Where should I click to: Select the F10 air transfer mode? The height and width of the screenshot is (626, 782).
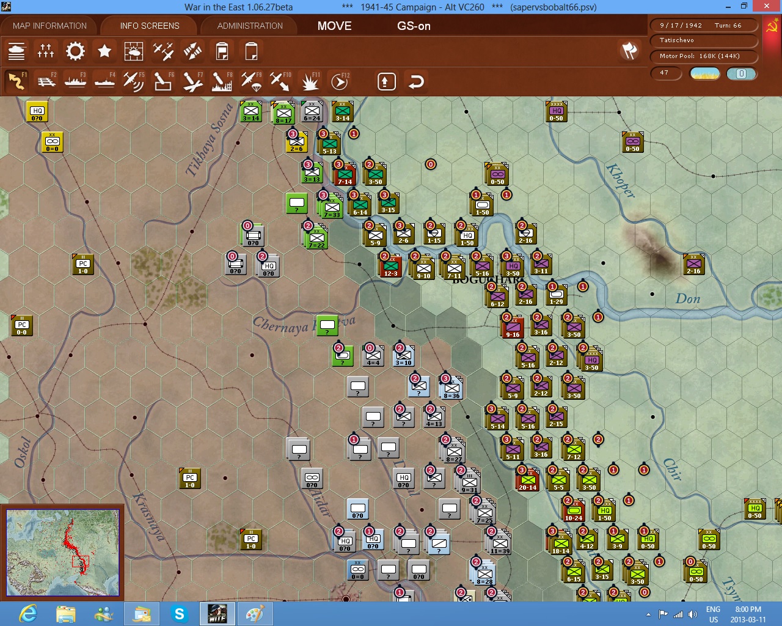pos(280,81)
